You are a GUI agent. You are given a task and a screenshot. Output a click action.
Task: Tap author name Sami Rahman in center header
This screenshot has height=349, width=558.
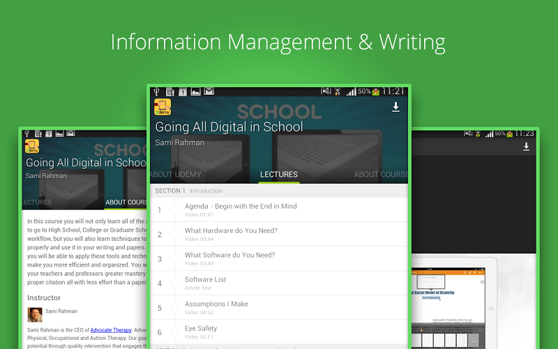[180, 143]
